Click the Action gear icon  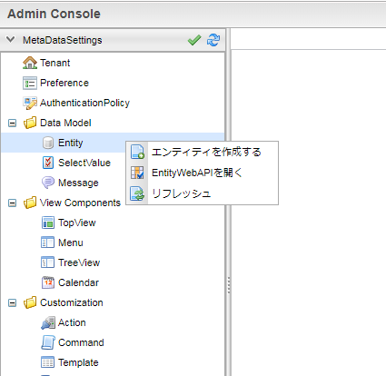pyautogui.click(x=48, y=322)
